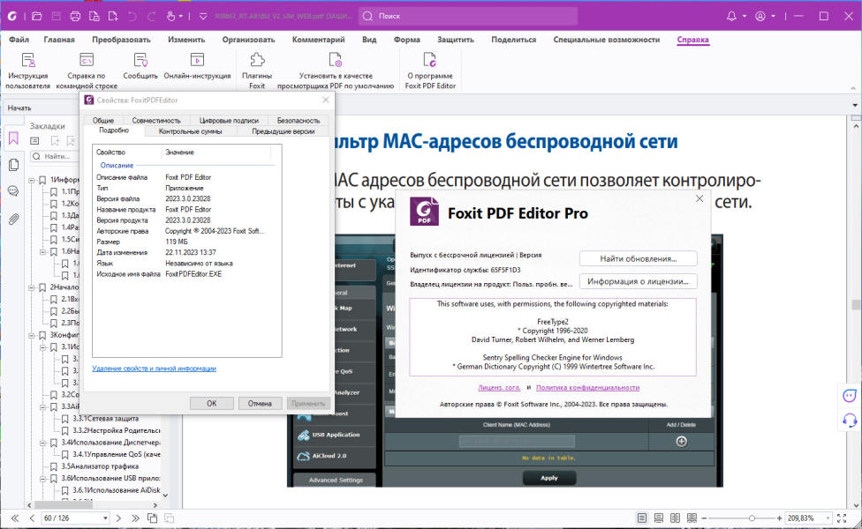The height and width of the screenshot is (529, 862).
Task: Go to the next page
Action: [x=118, y=518]
